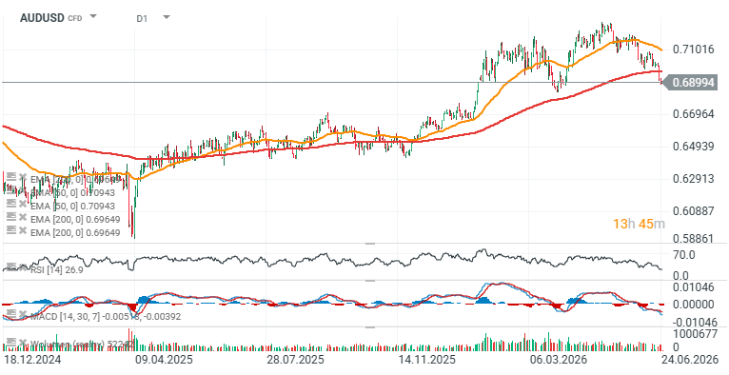The width and height of the screenshot is (729, 375).
Task: Open the D1 timeframe dropdown arrow
Action: click(167, 18)
